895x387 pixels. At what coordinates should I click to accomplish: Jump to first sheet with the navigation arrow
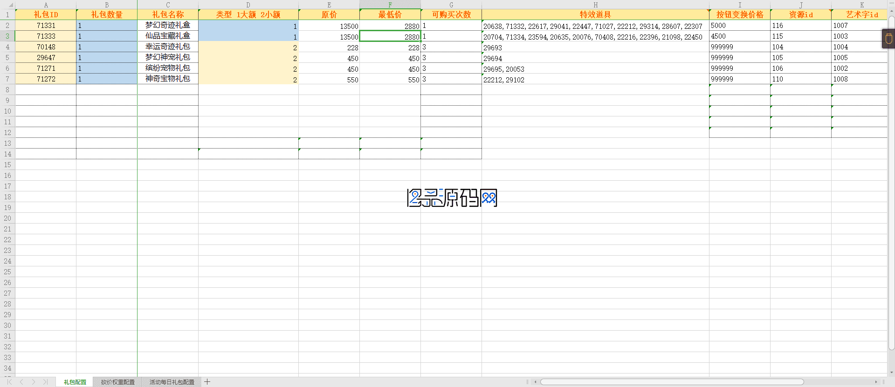pyautogui.click(x=9, y=382)
